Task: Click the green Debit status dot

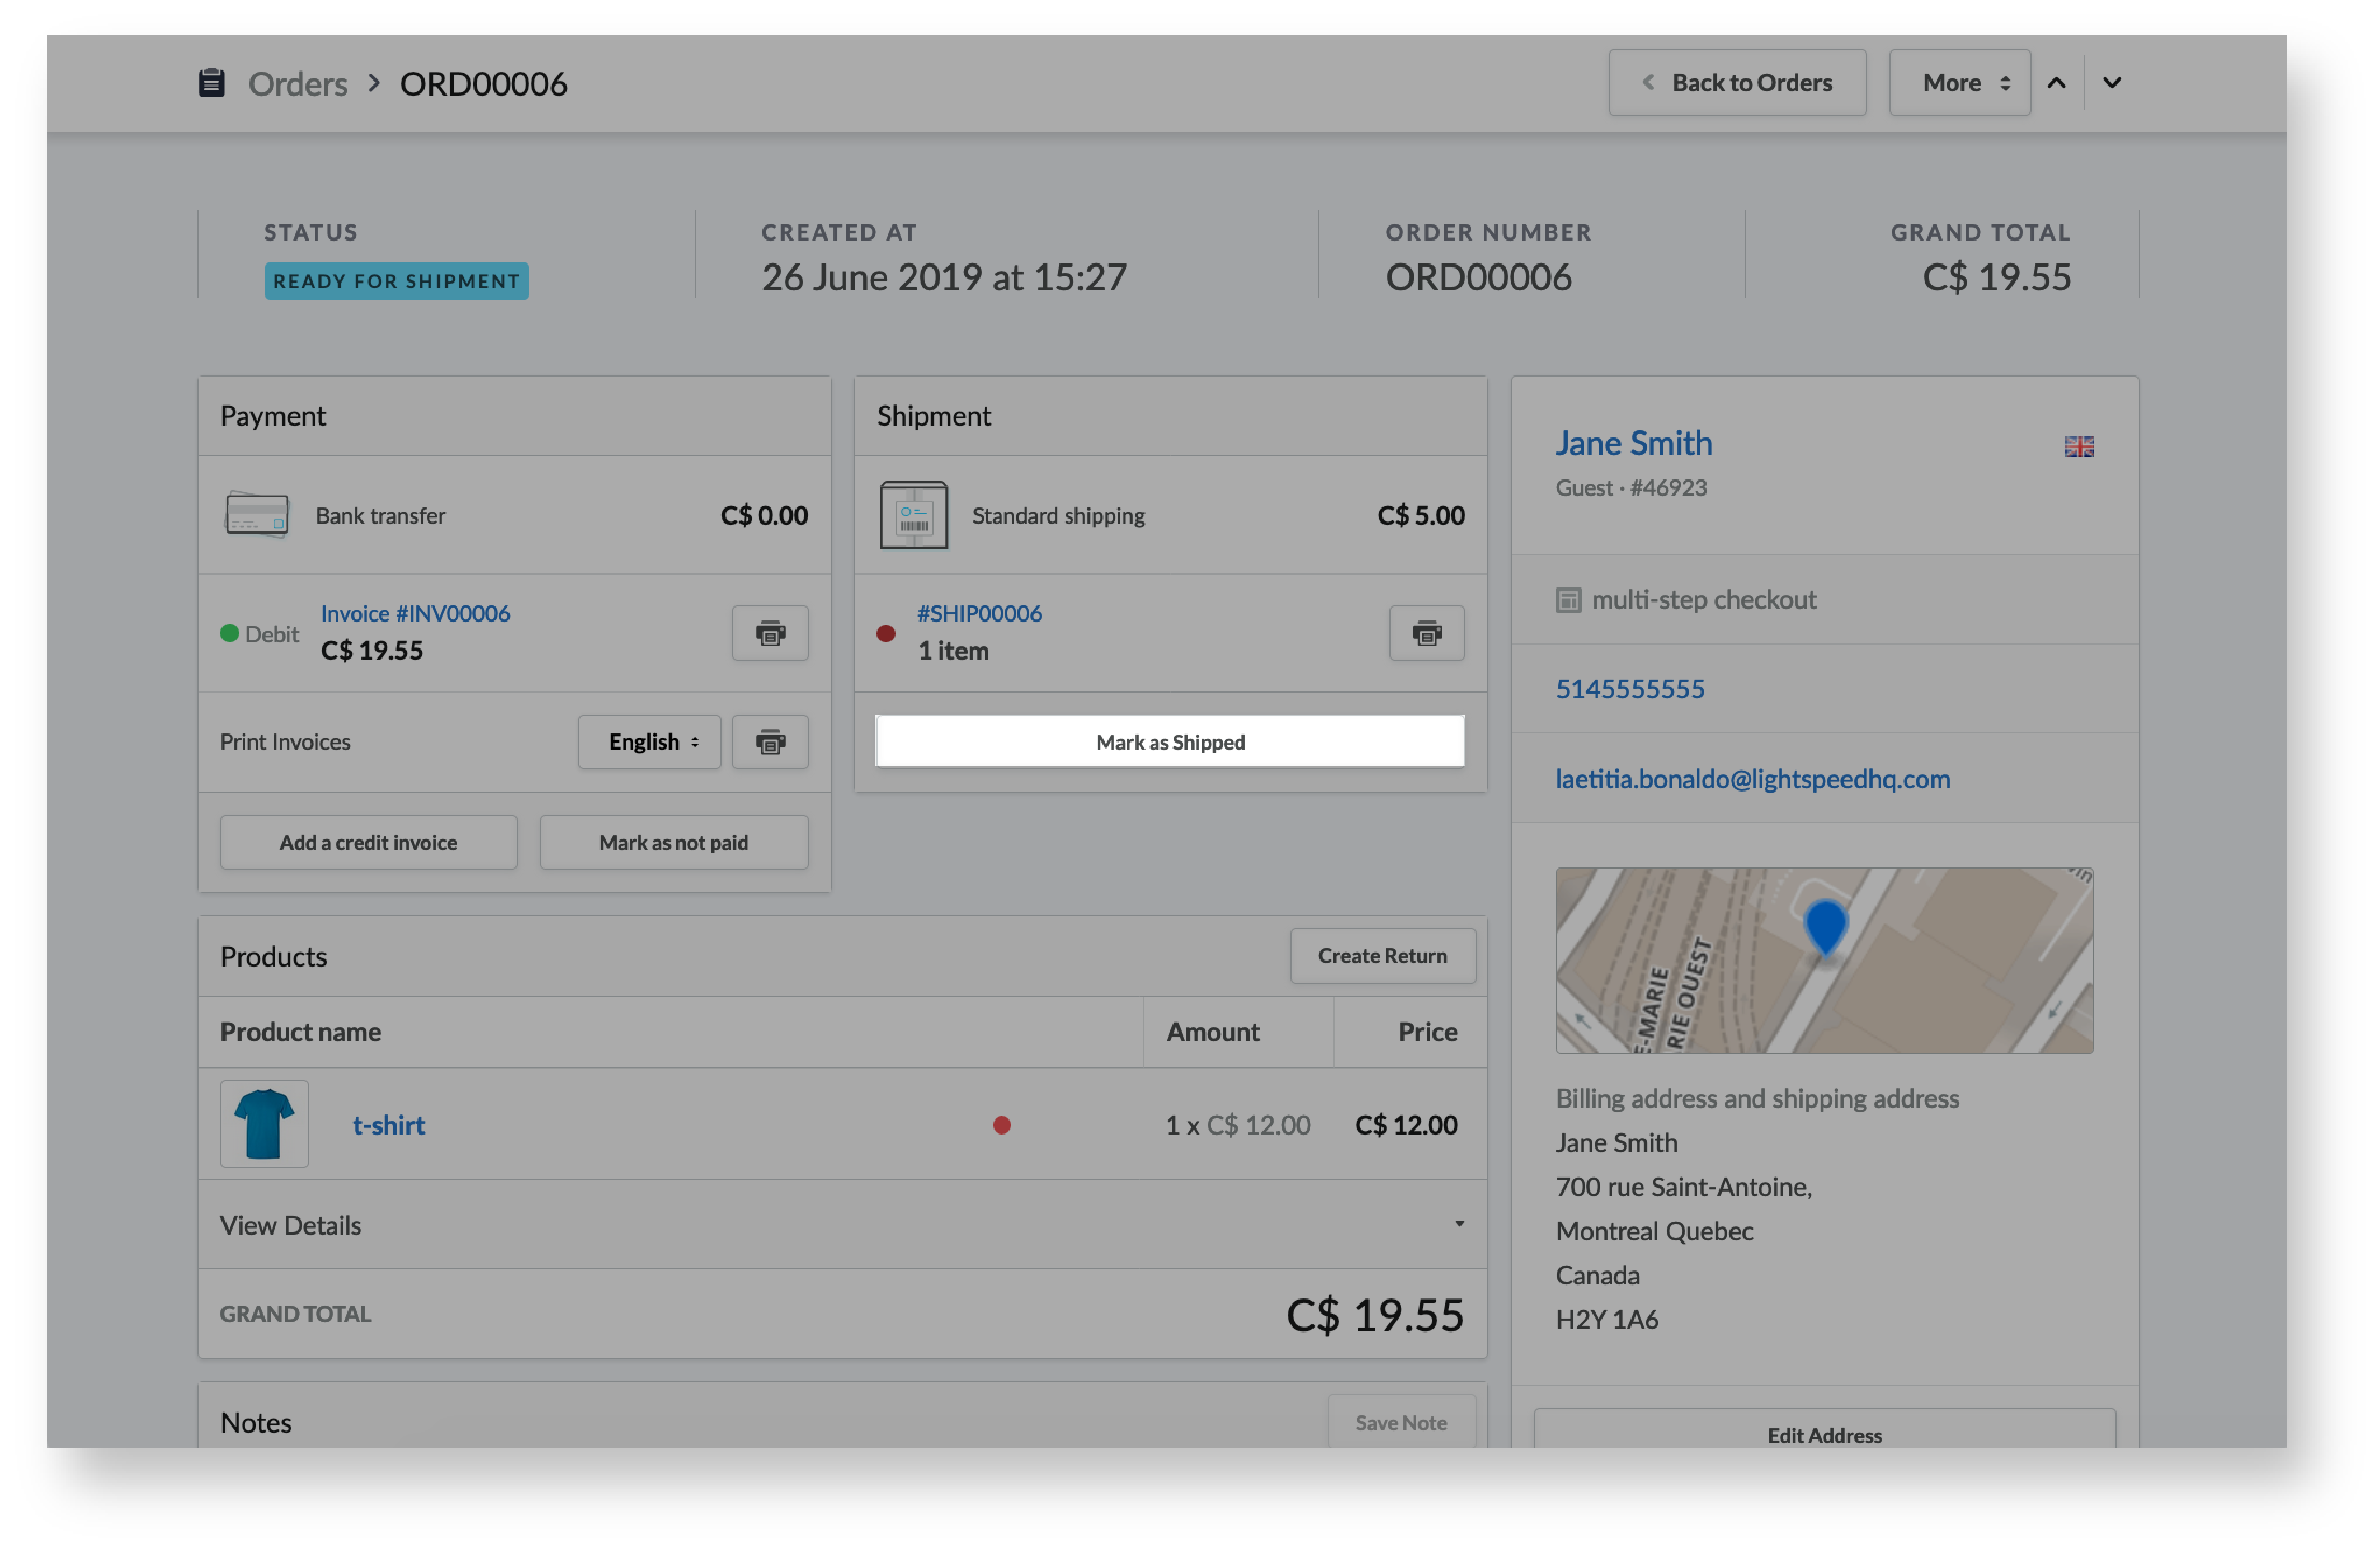Action: pos(230,633)
